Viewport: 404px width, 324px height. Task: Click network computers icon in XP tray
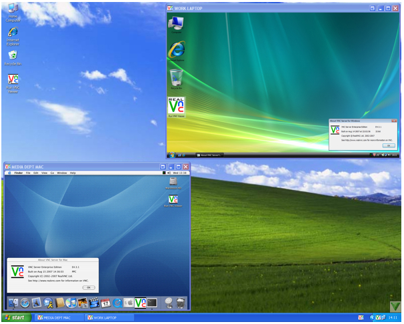(x=383, y=317)
